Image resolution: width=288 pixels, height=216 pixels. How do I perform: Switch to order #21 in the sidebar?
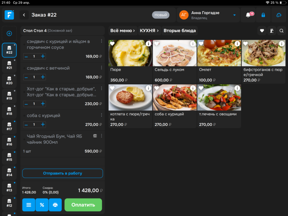[x=9, y=65]
